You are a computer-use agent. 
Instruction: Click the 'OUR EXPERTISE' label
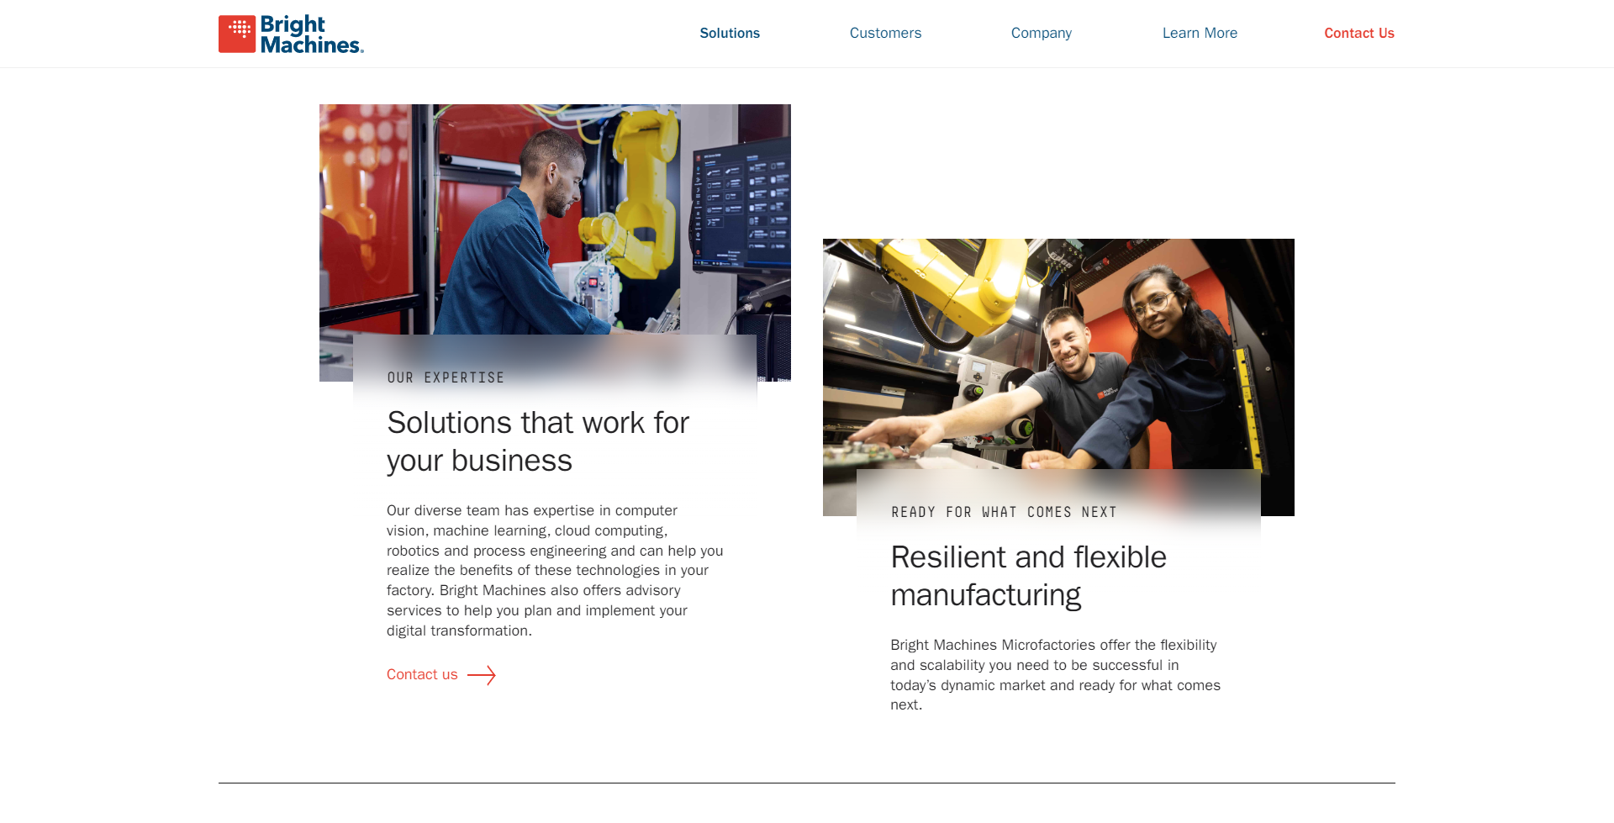tap(446, 378)
